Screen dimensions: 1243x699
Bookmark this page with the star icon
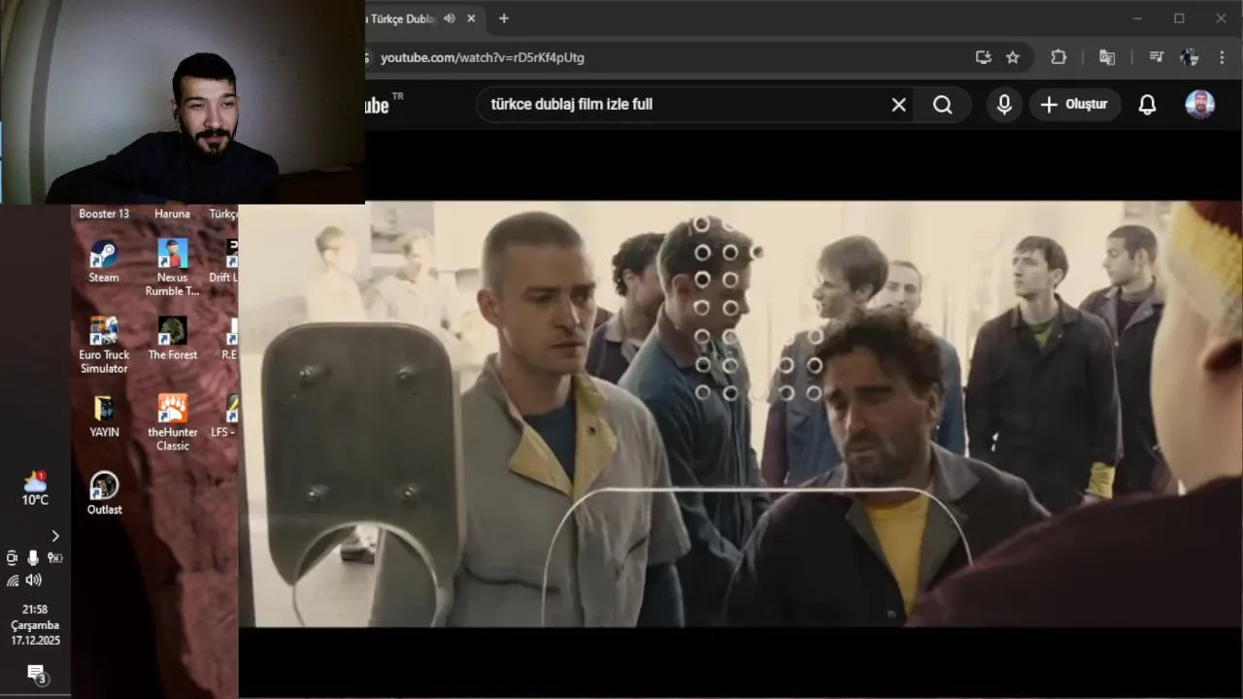pos(1013,57)
